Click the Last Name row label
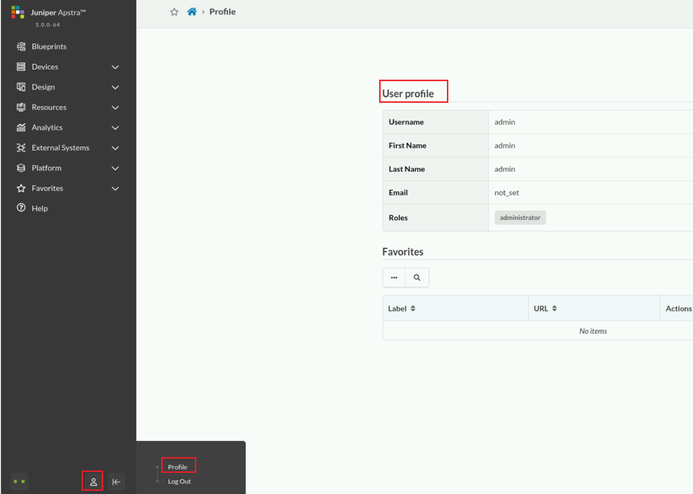693x494 pixels. (407, 169)
